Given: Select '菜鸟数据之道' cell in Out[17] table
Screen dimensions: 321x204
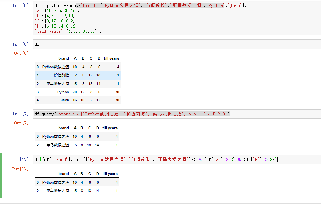Looking at the screenshot, I should click(x=58, y=191).
